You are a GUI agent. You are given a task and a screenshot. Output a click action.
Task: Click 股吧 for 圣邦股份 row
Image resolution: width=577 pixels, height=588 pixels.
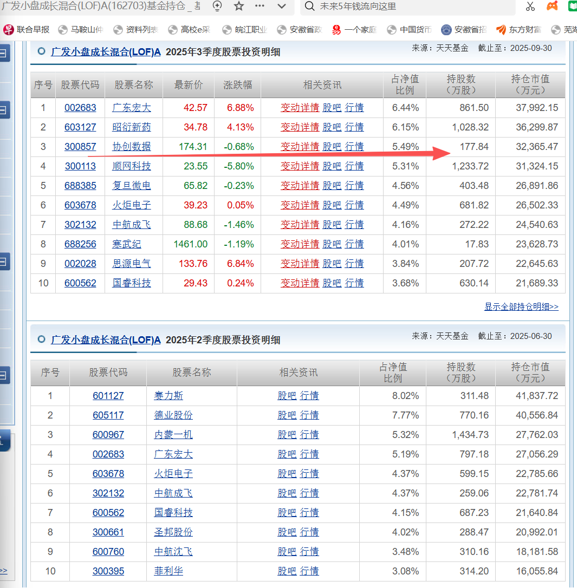click(287, 532)
